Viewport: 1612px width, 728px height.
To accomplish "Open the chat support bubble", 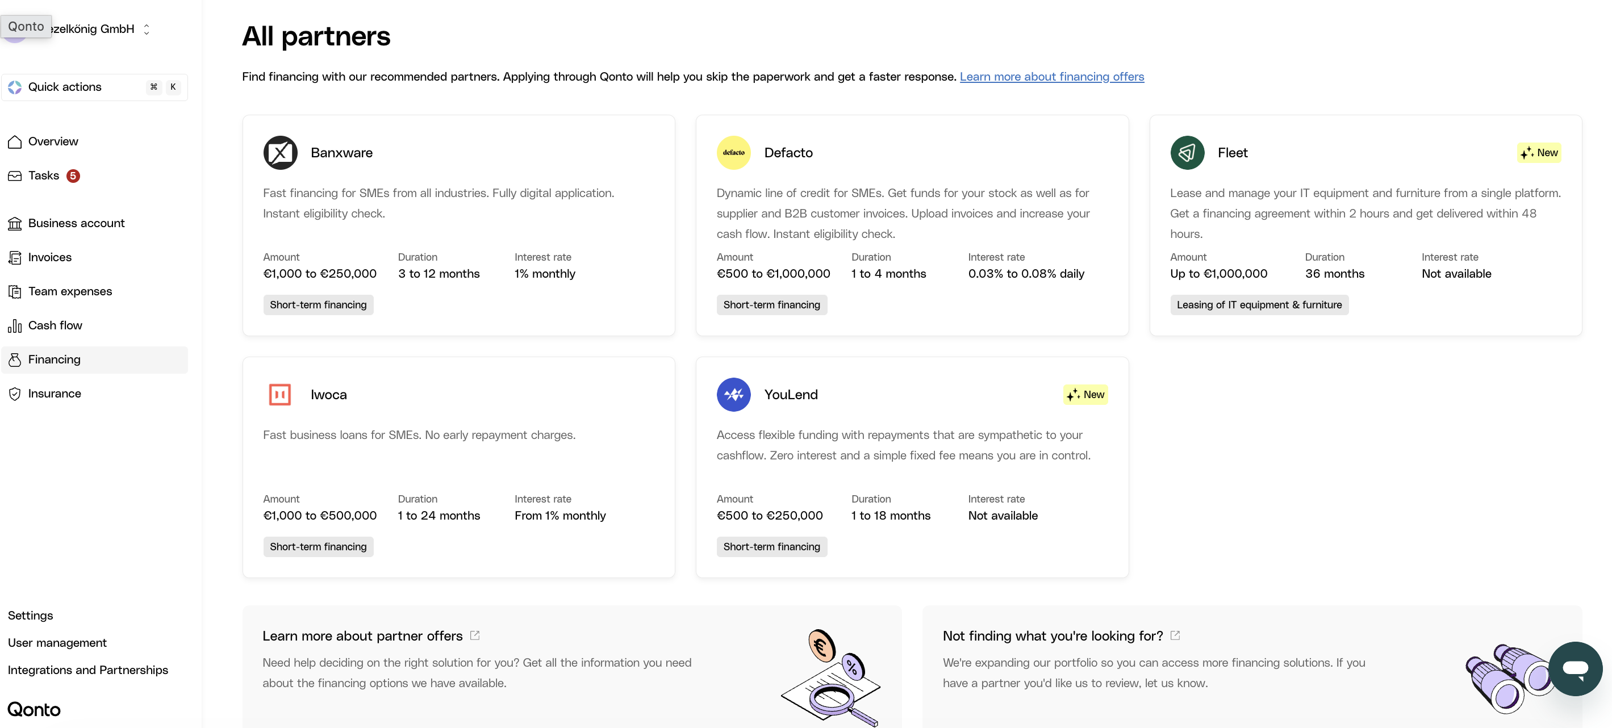I will (1575, 668).
